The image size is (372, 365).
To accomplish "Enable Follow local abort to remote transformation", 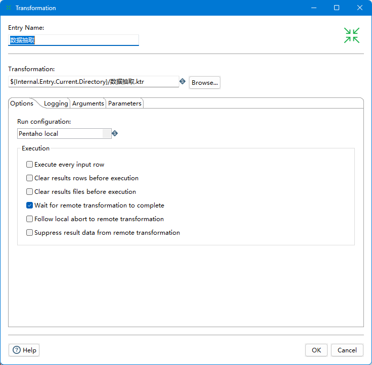I will (30, 219).
